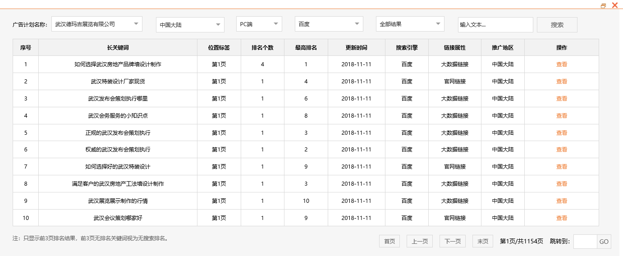Click the 跳转到 page number input
The height and width of the screenshot is (256, 623).
pos(585,242)
